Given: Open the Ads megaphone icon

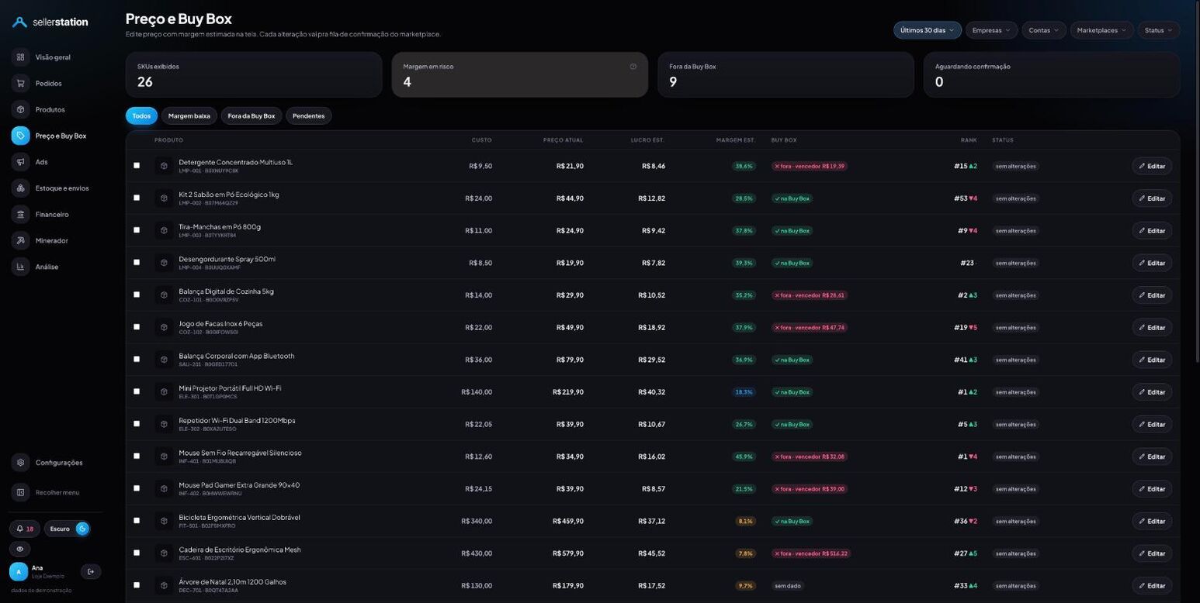Looking at the screenshot, I should point(20,162).
